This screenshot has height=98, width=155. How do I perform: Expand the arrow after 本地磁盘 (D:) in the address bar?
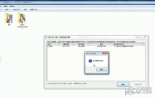pos(13,3)
